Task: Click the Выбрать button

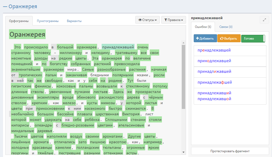Action: coord(229,38)
